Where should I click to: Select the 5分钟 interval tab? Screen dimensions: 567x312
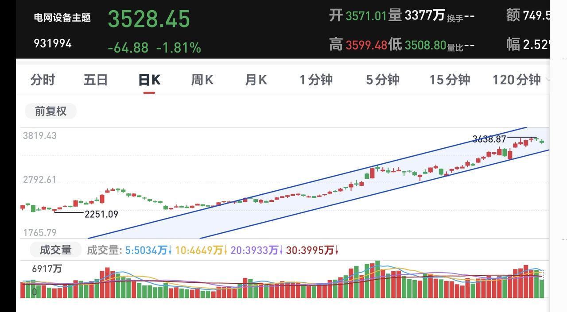tap(383, 80)
